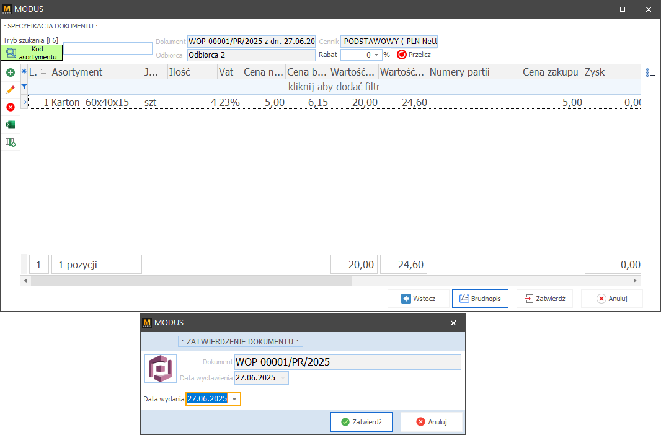661x438 pixels.
Task: Sort by the Asortyment column header
Action: [x=96, y=72]
